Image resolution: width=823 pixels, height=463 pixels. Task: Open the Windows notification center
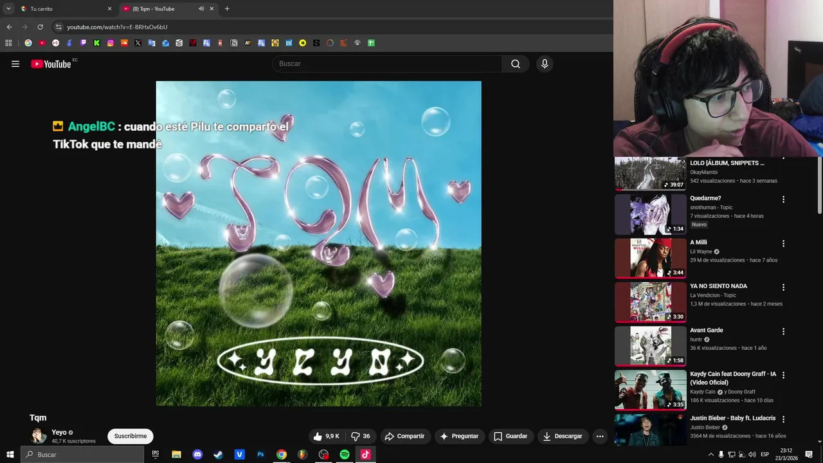[x=809, y=455]
